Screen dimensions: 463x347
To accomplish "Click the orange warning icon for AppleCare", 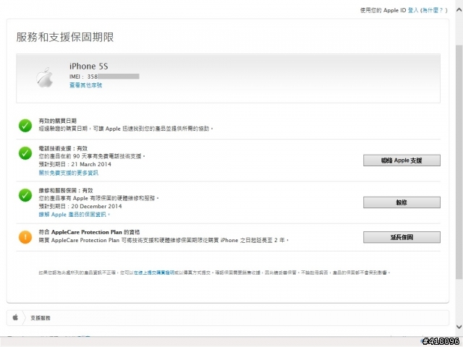I will click(25, 237).
